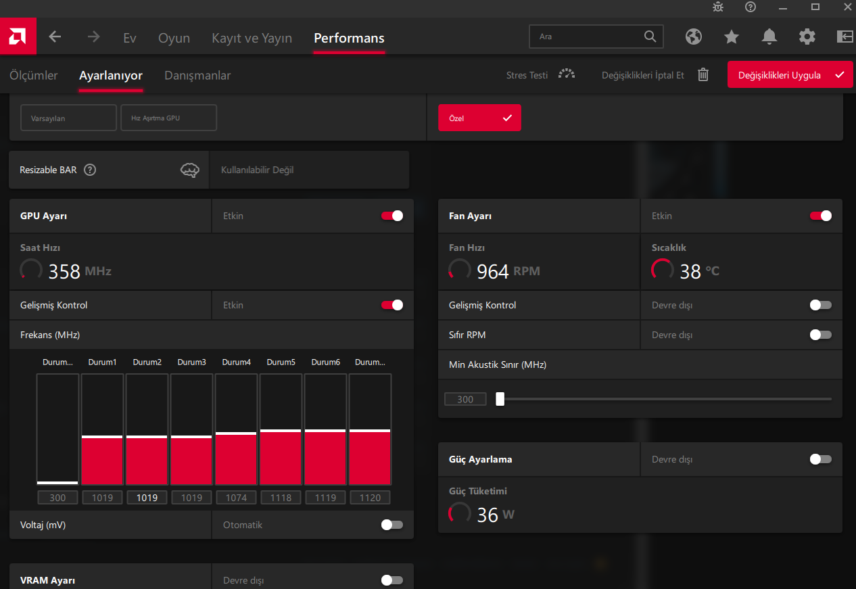Screen dimensions: 856x589
Task: Click the AMD logo icon
Action: tap(18, 37)
